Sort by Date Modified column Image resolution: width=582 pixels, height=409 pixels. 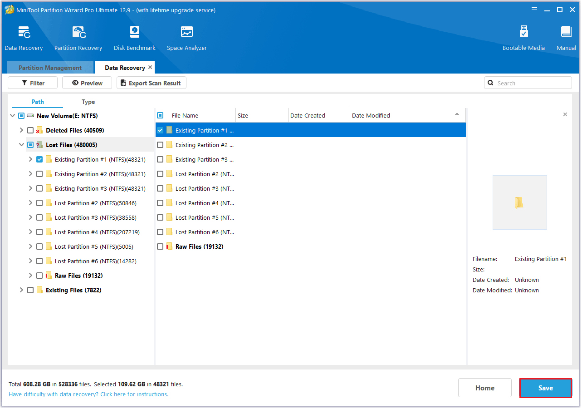(407, 115)
